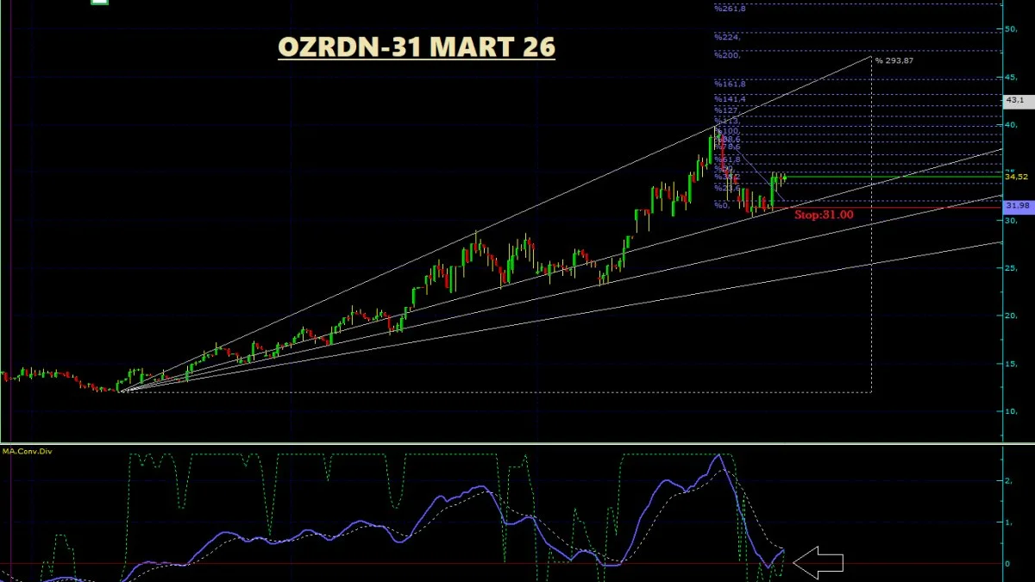
Task: Select the indicator axis value 2
Action: coord(1008,481)
